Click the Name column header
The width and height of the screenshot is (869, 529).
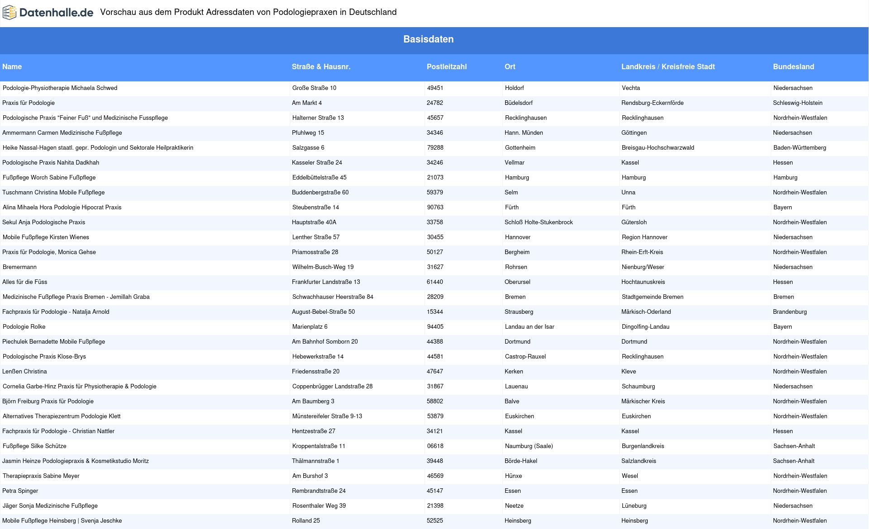12,66
